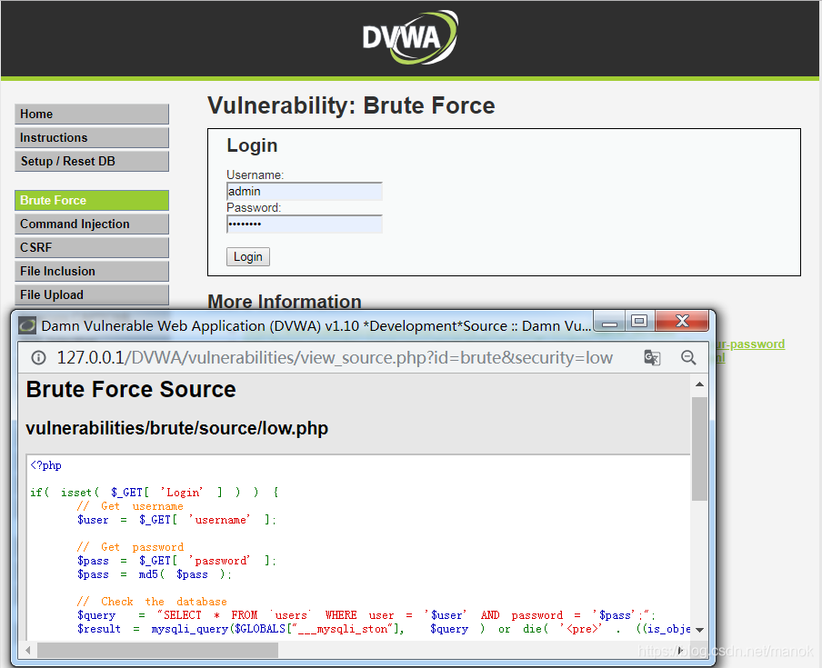Click the site info icon in popup address bar
This screenshot has height=668, width=822.
click(x=38, y=358)
